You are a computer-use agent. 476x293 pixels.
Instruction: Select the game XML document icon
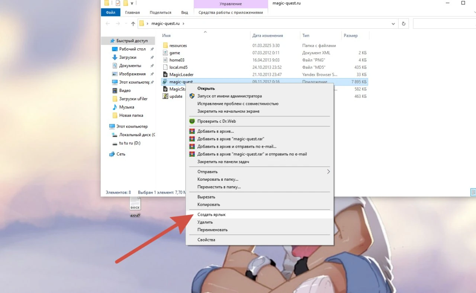[166, 53]
